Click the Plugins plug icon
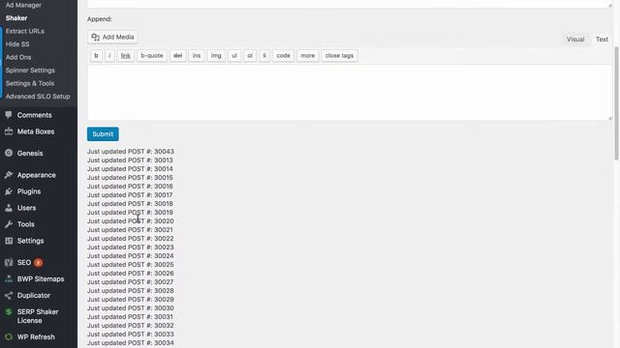Image resolution: width=620 pixels, height=348 pixels. point(9,191)
